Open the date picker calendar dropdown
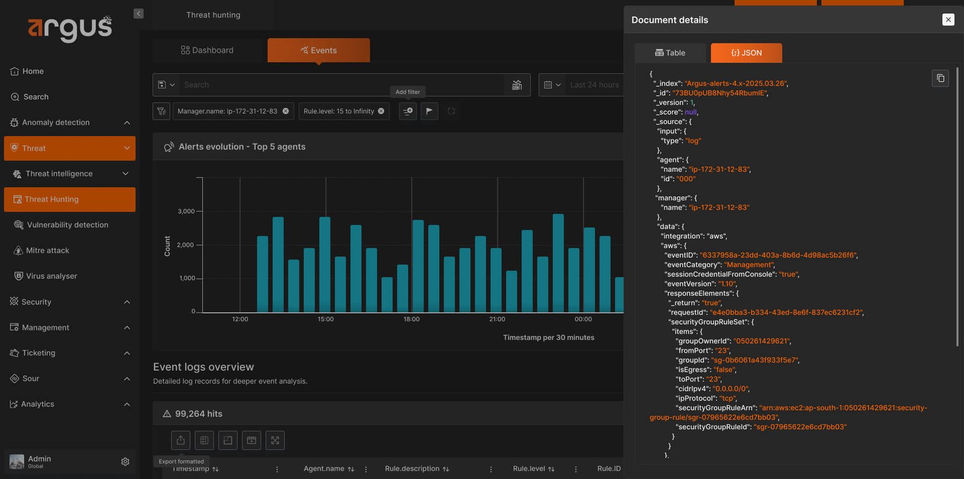964x479 pixels. [552, 85]
